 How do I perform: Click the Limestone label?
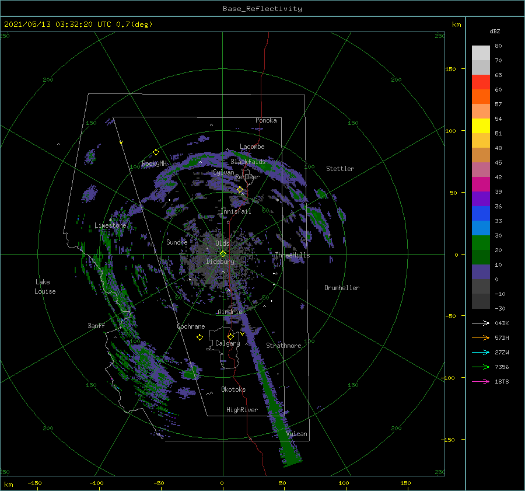pos(110,225)
